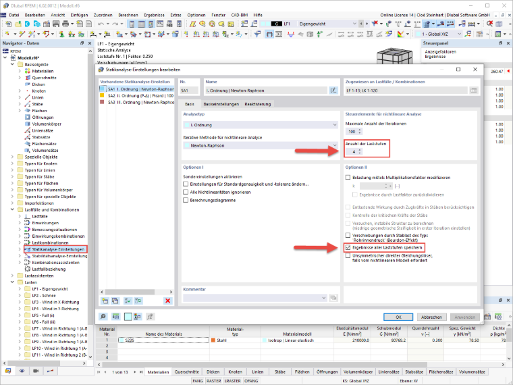The width and height of the screenshot is (513, 385).
Task: Open the Datei menu
Action: click(14, 15)
